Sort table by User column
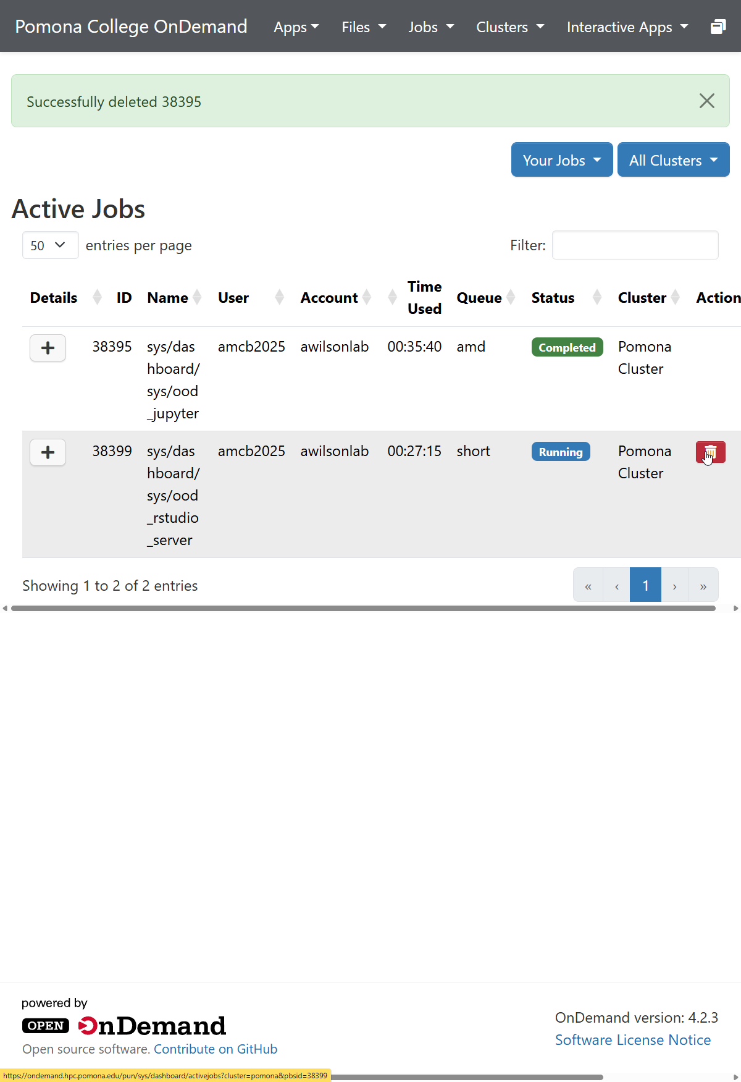The height and width of the screenshot is (1082, 741). [x=251, y=297]
